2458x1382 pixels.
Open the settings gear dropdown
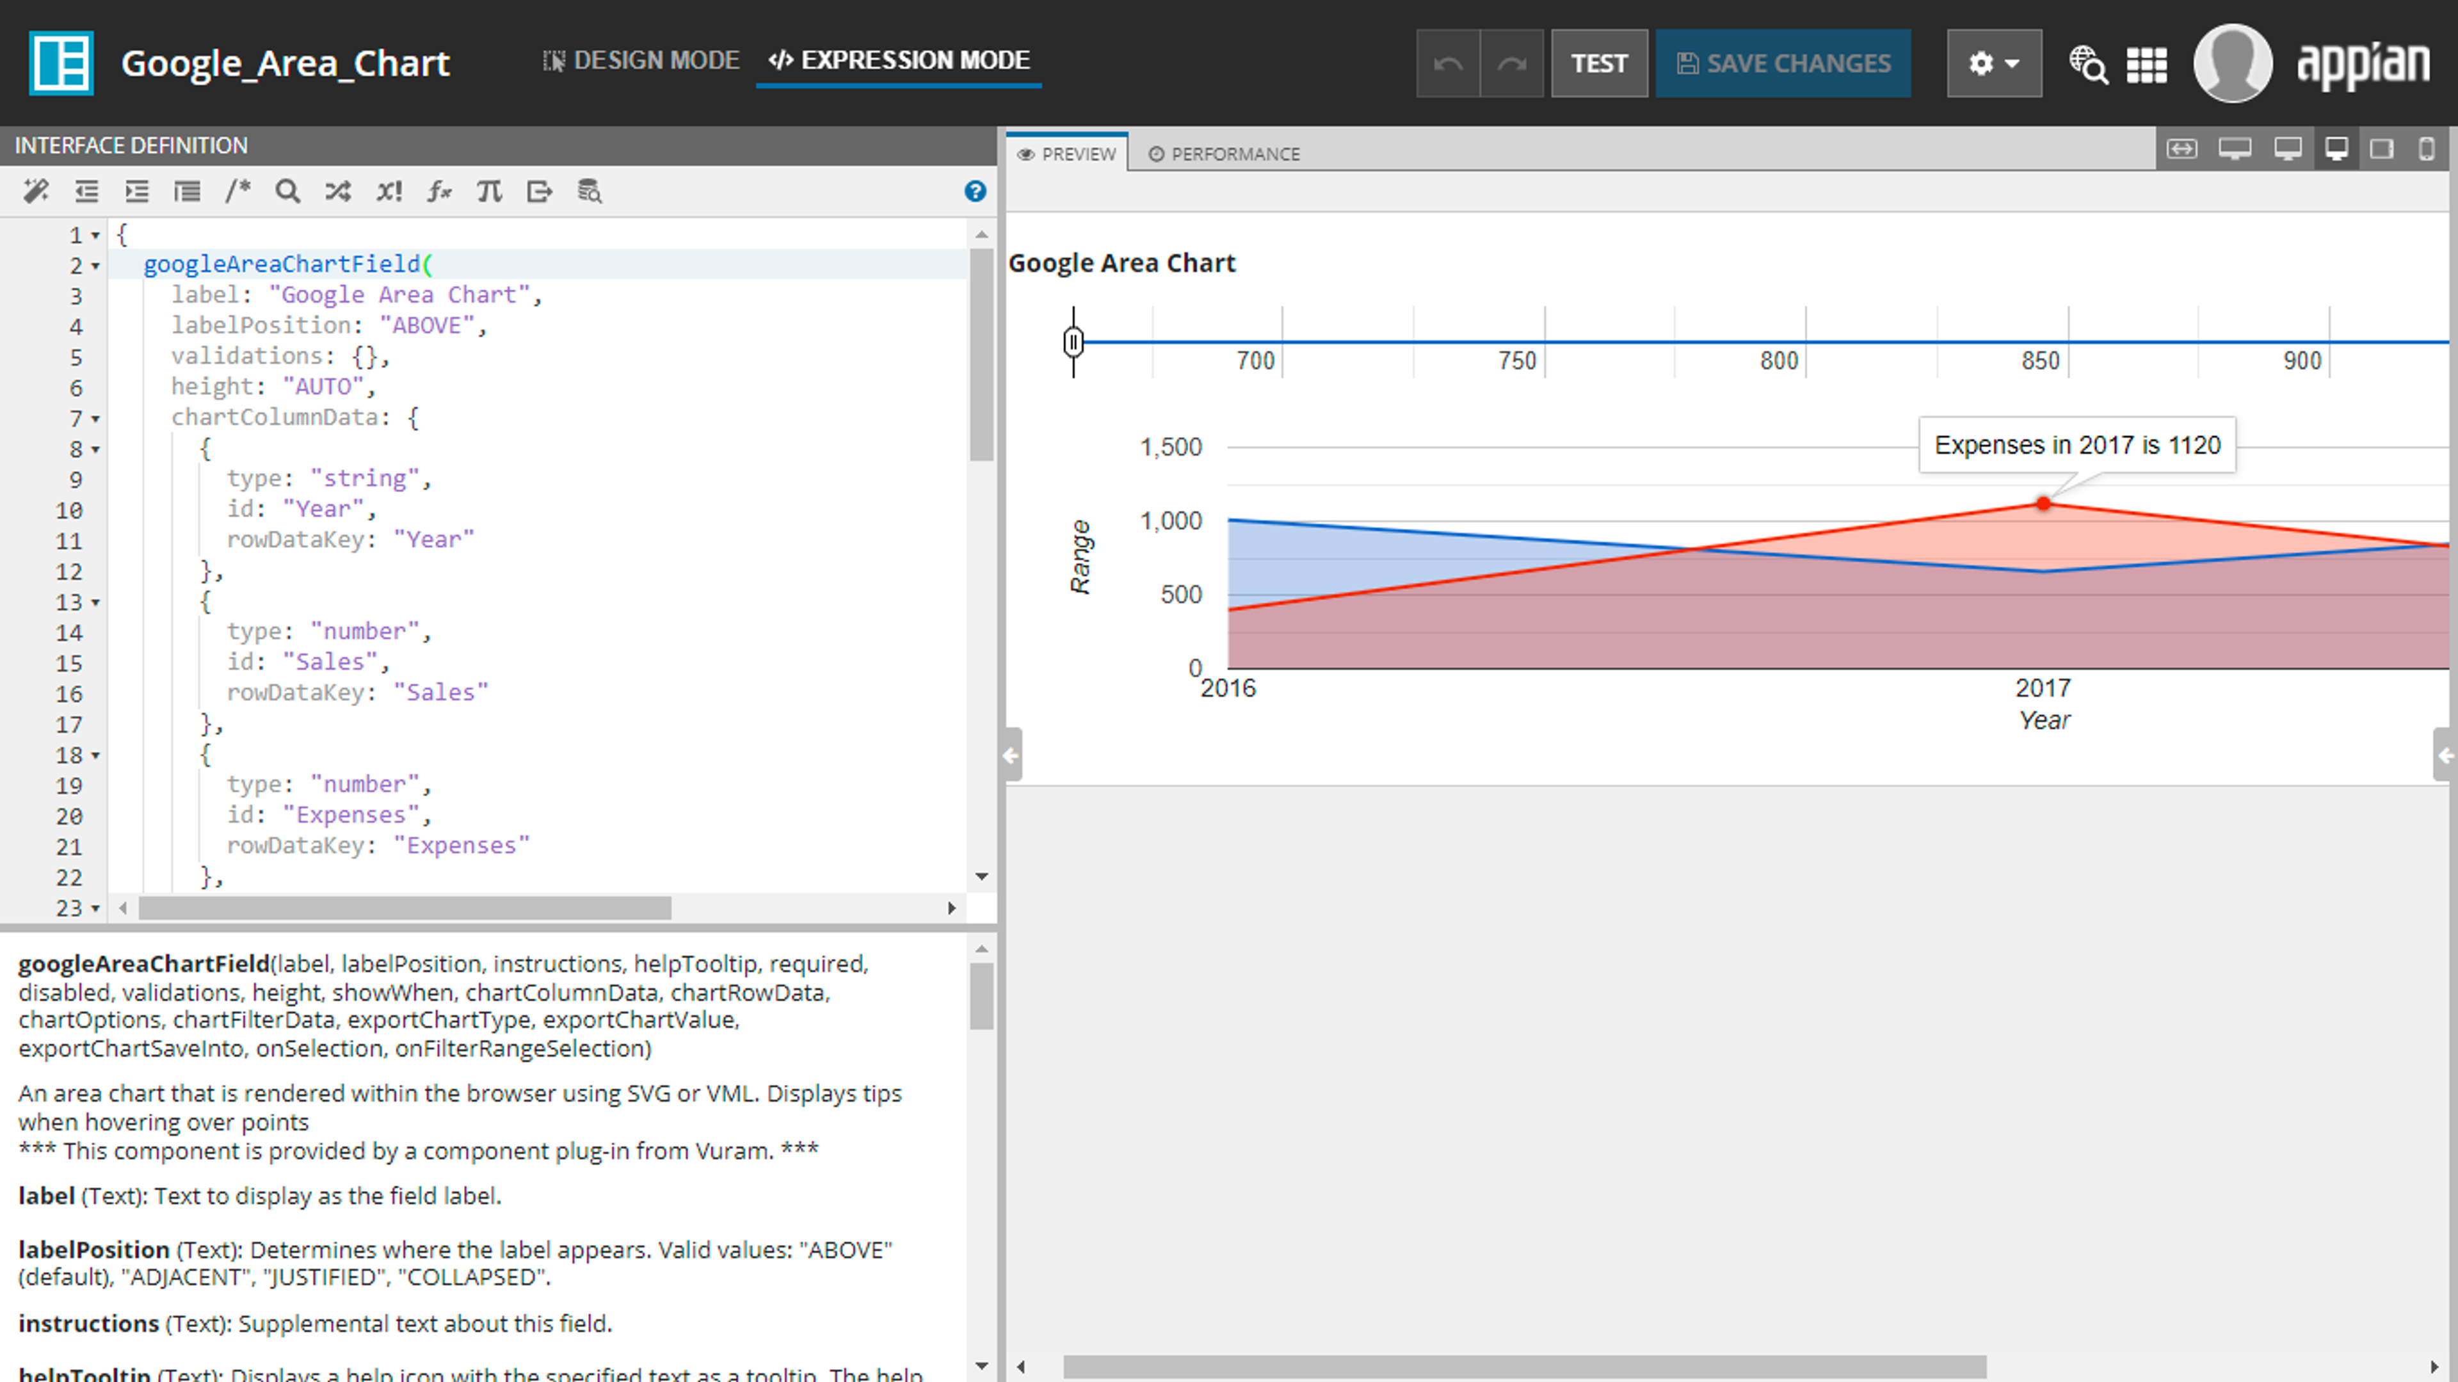[1995, 63]
